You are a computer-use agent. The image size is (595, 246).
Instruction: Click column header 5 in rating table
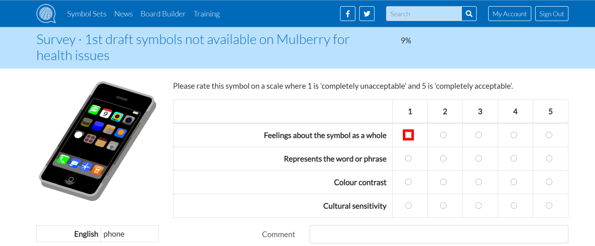coord(550,112)
